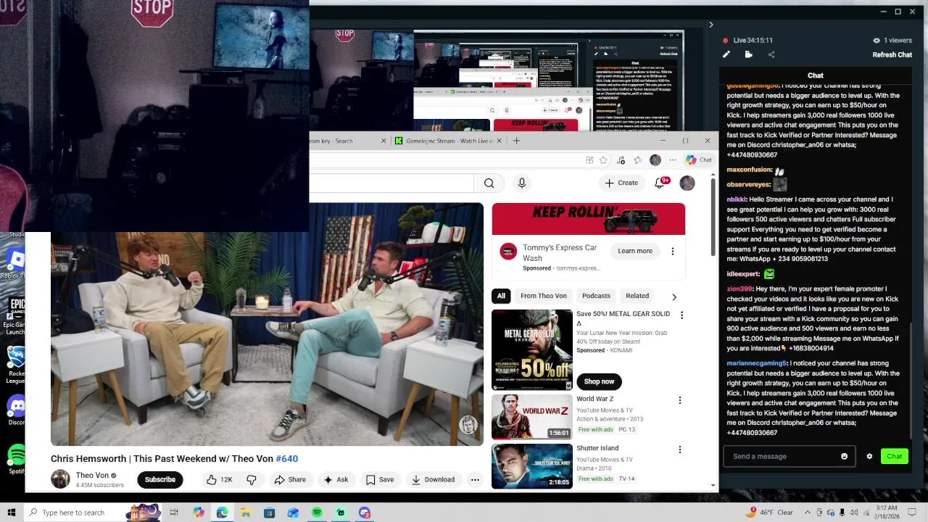Open YouTube account avatar menu
This screenshot has width=928, height=522.
click(687, 183)
